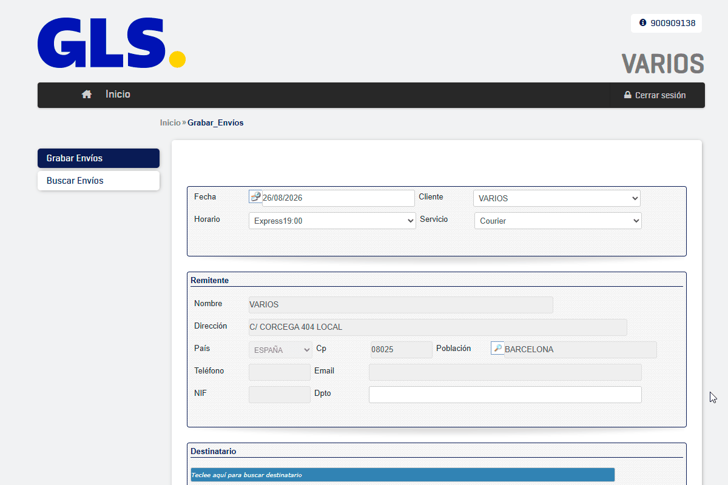728x485 pixels.
Task: Click the Remitente section heading
Action: [209, 281]
